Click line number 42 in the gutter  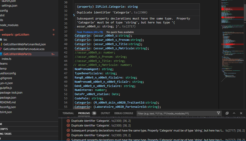coord(66,52)
